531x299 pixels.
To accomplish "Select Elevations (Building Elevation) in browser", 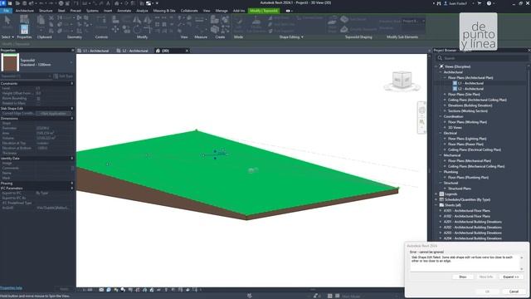I will [470, 105].
